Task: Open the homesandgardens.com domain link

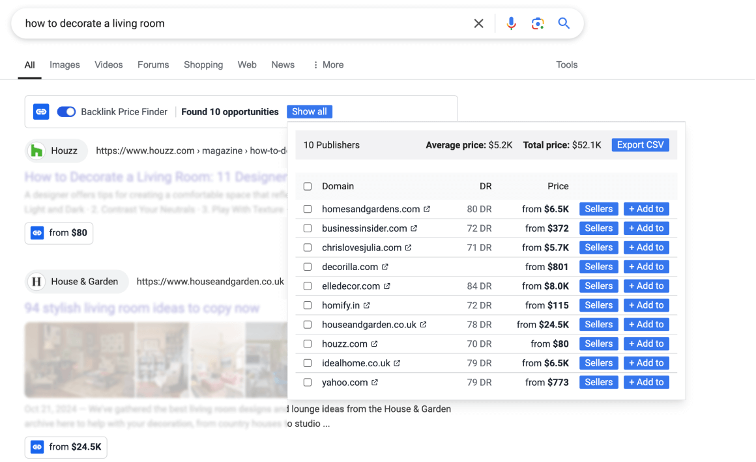Action: 371,209
